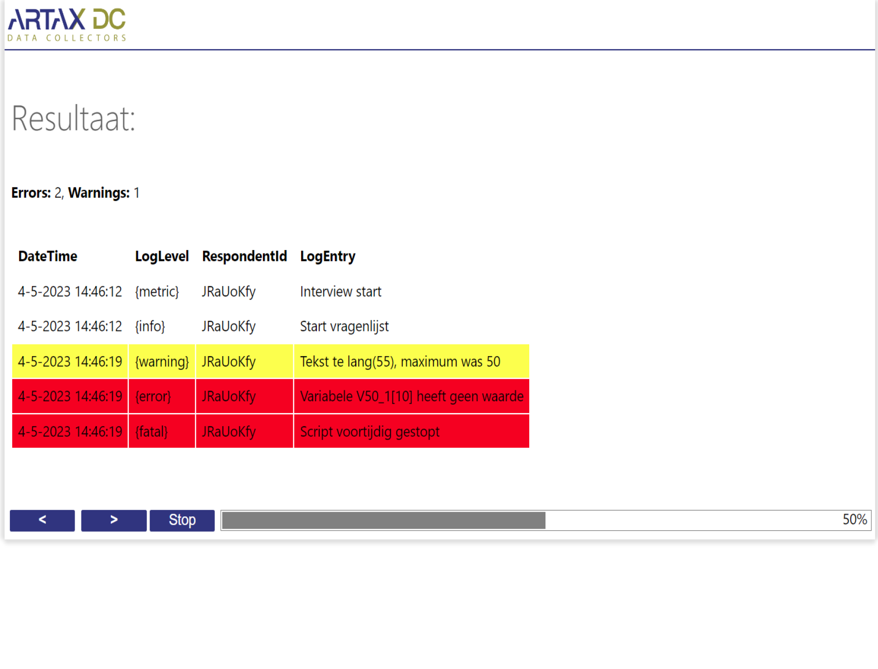Go back with the previous arrow button

click(42, 520)
